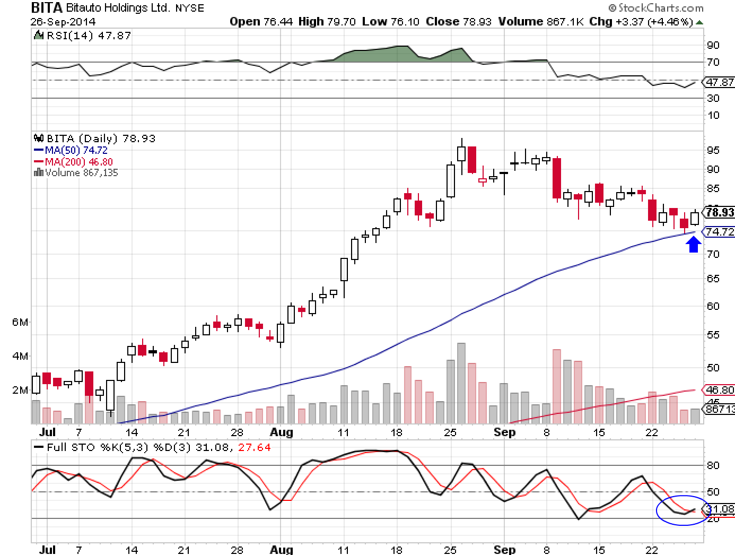Click the Close 78.93 value in header
Screen dimensions: 735x555
(459, 22)
